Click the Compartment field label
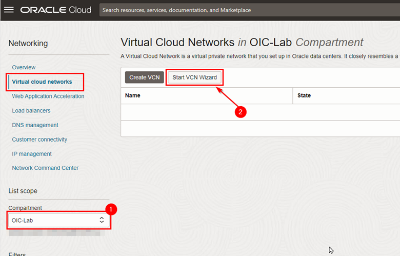Screen dimensions: 400x256 [25, 208]
